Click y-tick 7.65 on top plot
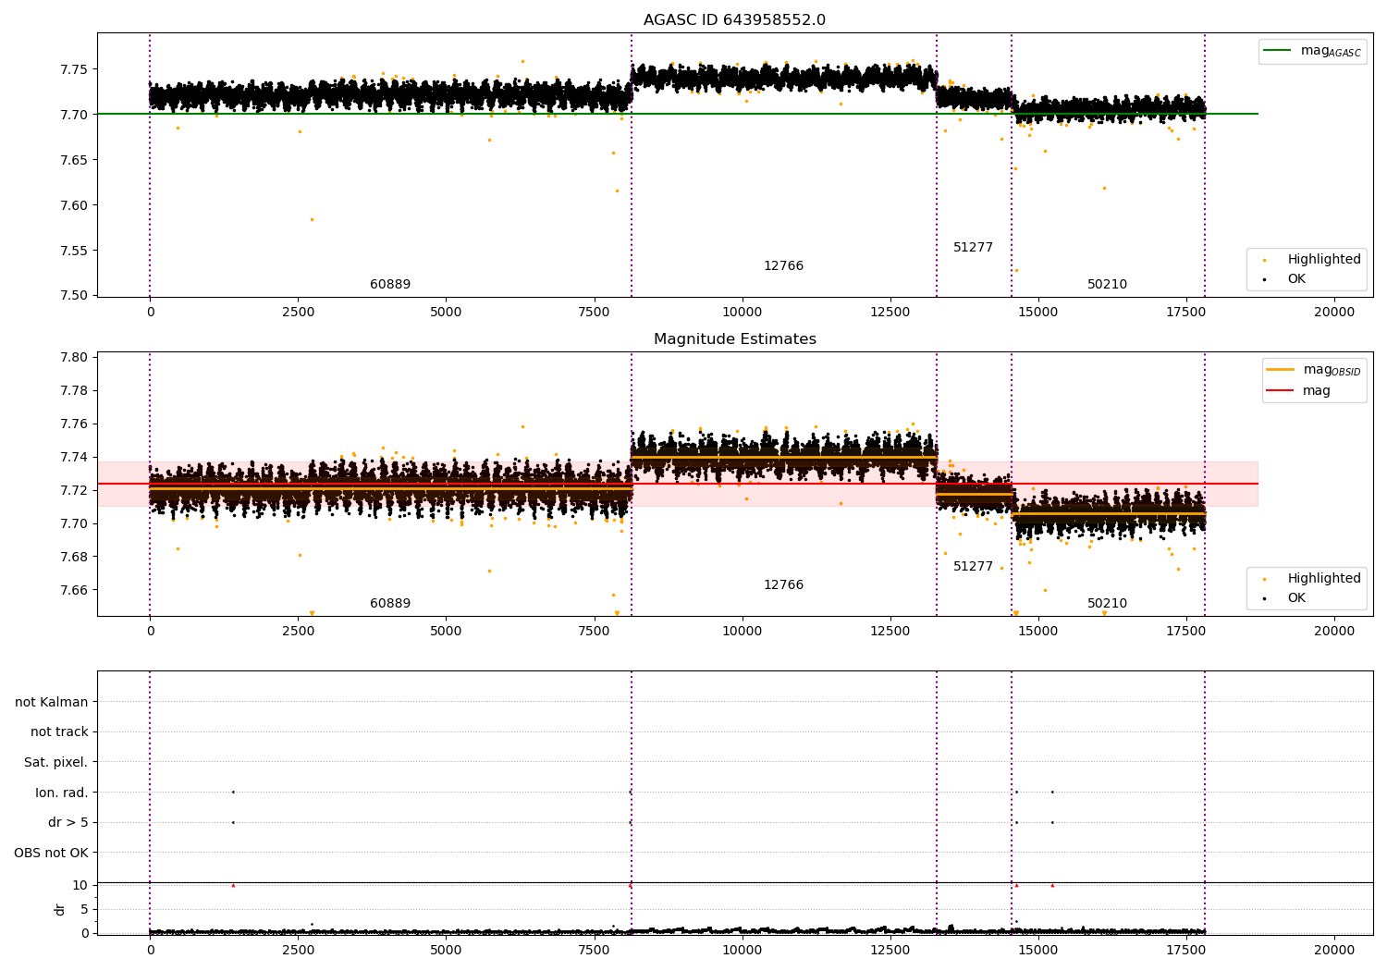This screenshot has height=971, width=1387. click(x=74, y=160)
